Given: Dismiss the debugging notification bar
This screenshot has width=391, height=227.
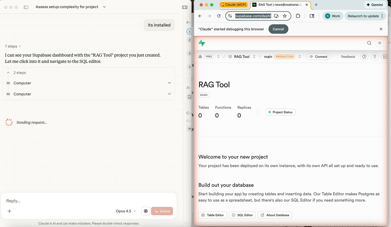Looking at the screenshot, I should click(381, 29).
